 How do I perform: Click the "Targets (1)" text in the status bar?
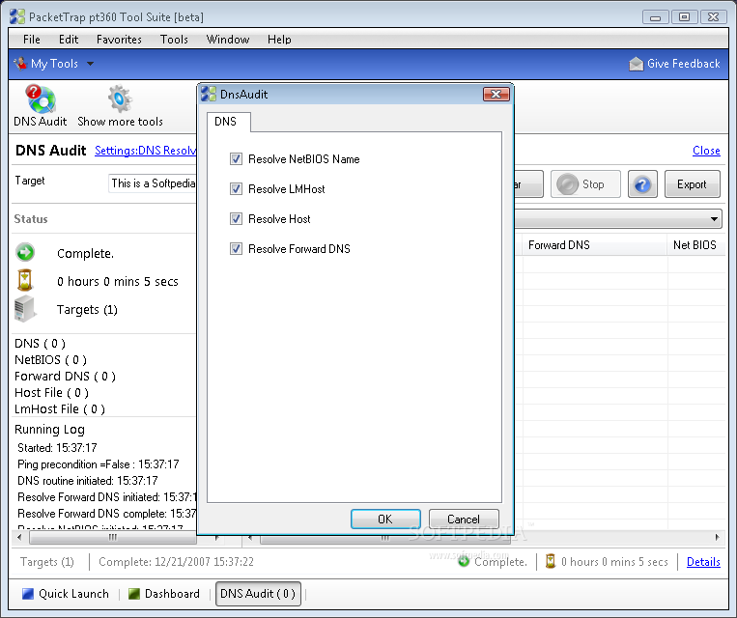[47, 562]
